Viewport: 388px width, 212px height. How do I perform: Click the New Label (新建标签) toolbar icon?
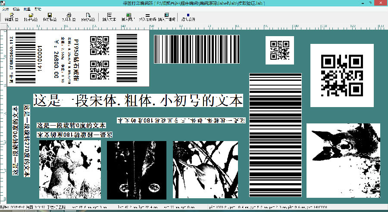pyautogui.click(x=11, y=17)
